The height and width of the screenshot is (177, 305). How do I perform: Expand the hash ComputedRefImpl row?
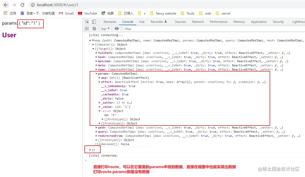[96, 57]
